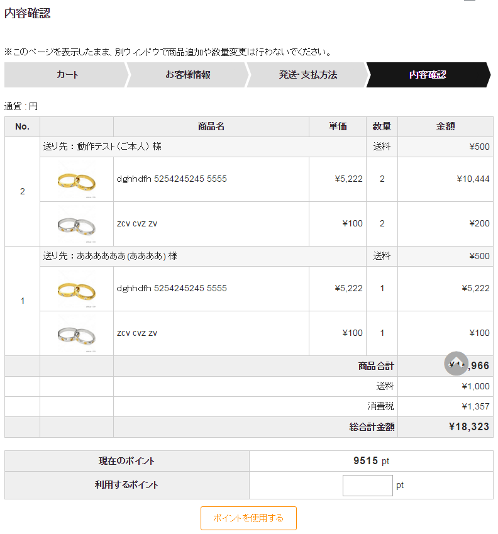This screenshot has width=498, height=534.
Task: Select the 内容確認 step tab
Action: pos(428,75)
